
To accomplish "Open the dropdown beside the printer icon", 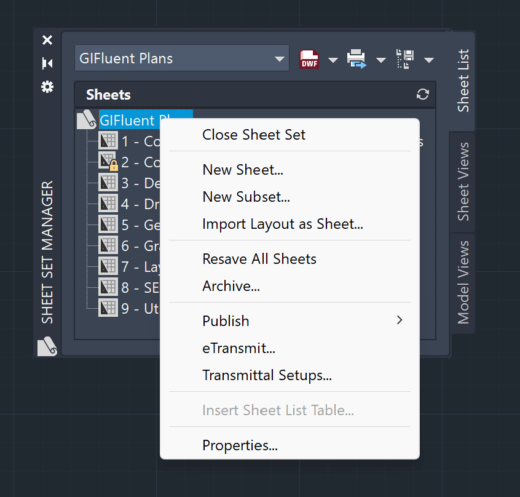I will click(381, 58).
